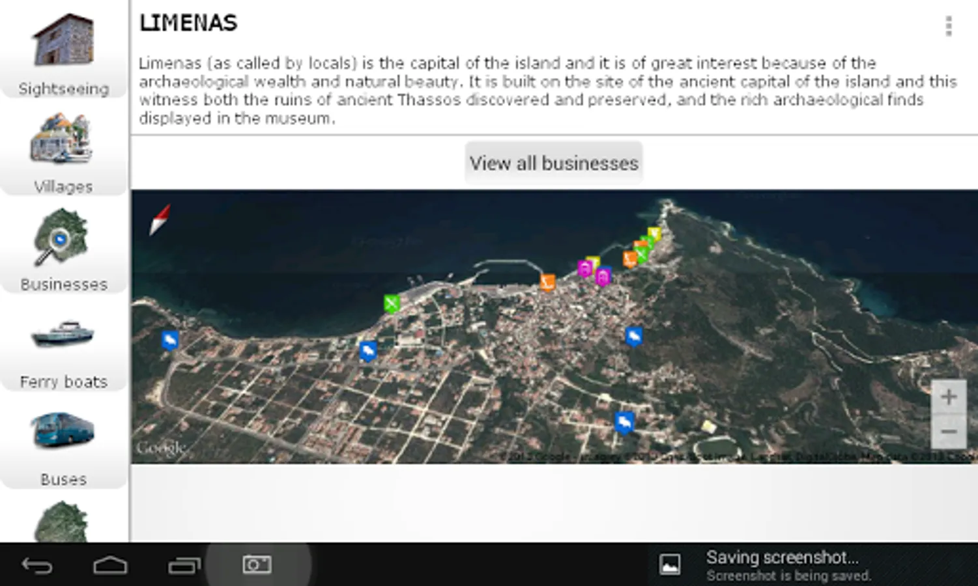Tap the image icon beside Saving screenshot
The width and height of the screenshot is (978, 586).
[x=670, y=565]
